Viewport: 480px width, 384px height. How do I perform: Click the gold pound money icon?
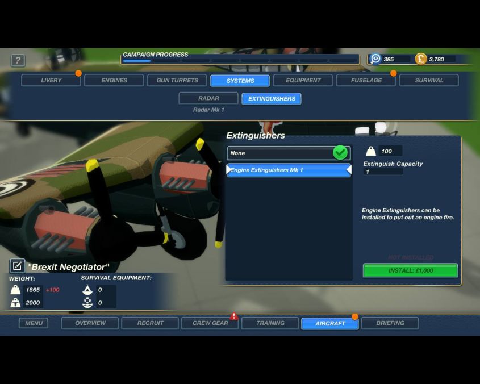tap(420, 59)
